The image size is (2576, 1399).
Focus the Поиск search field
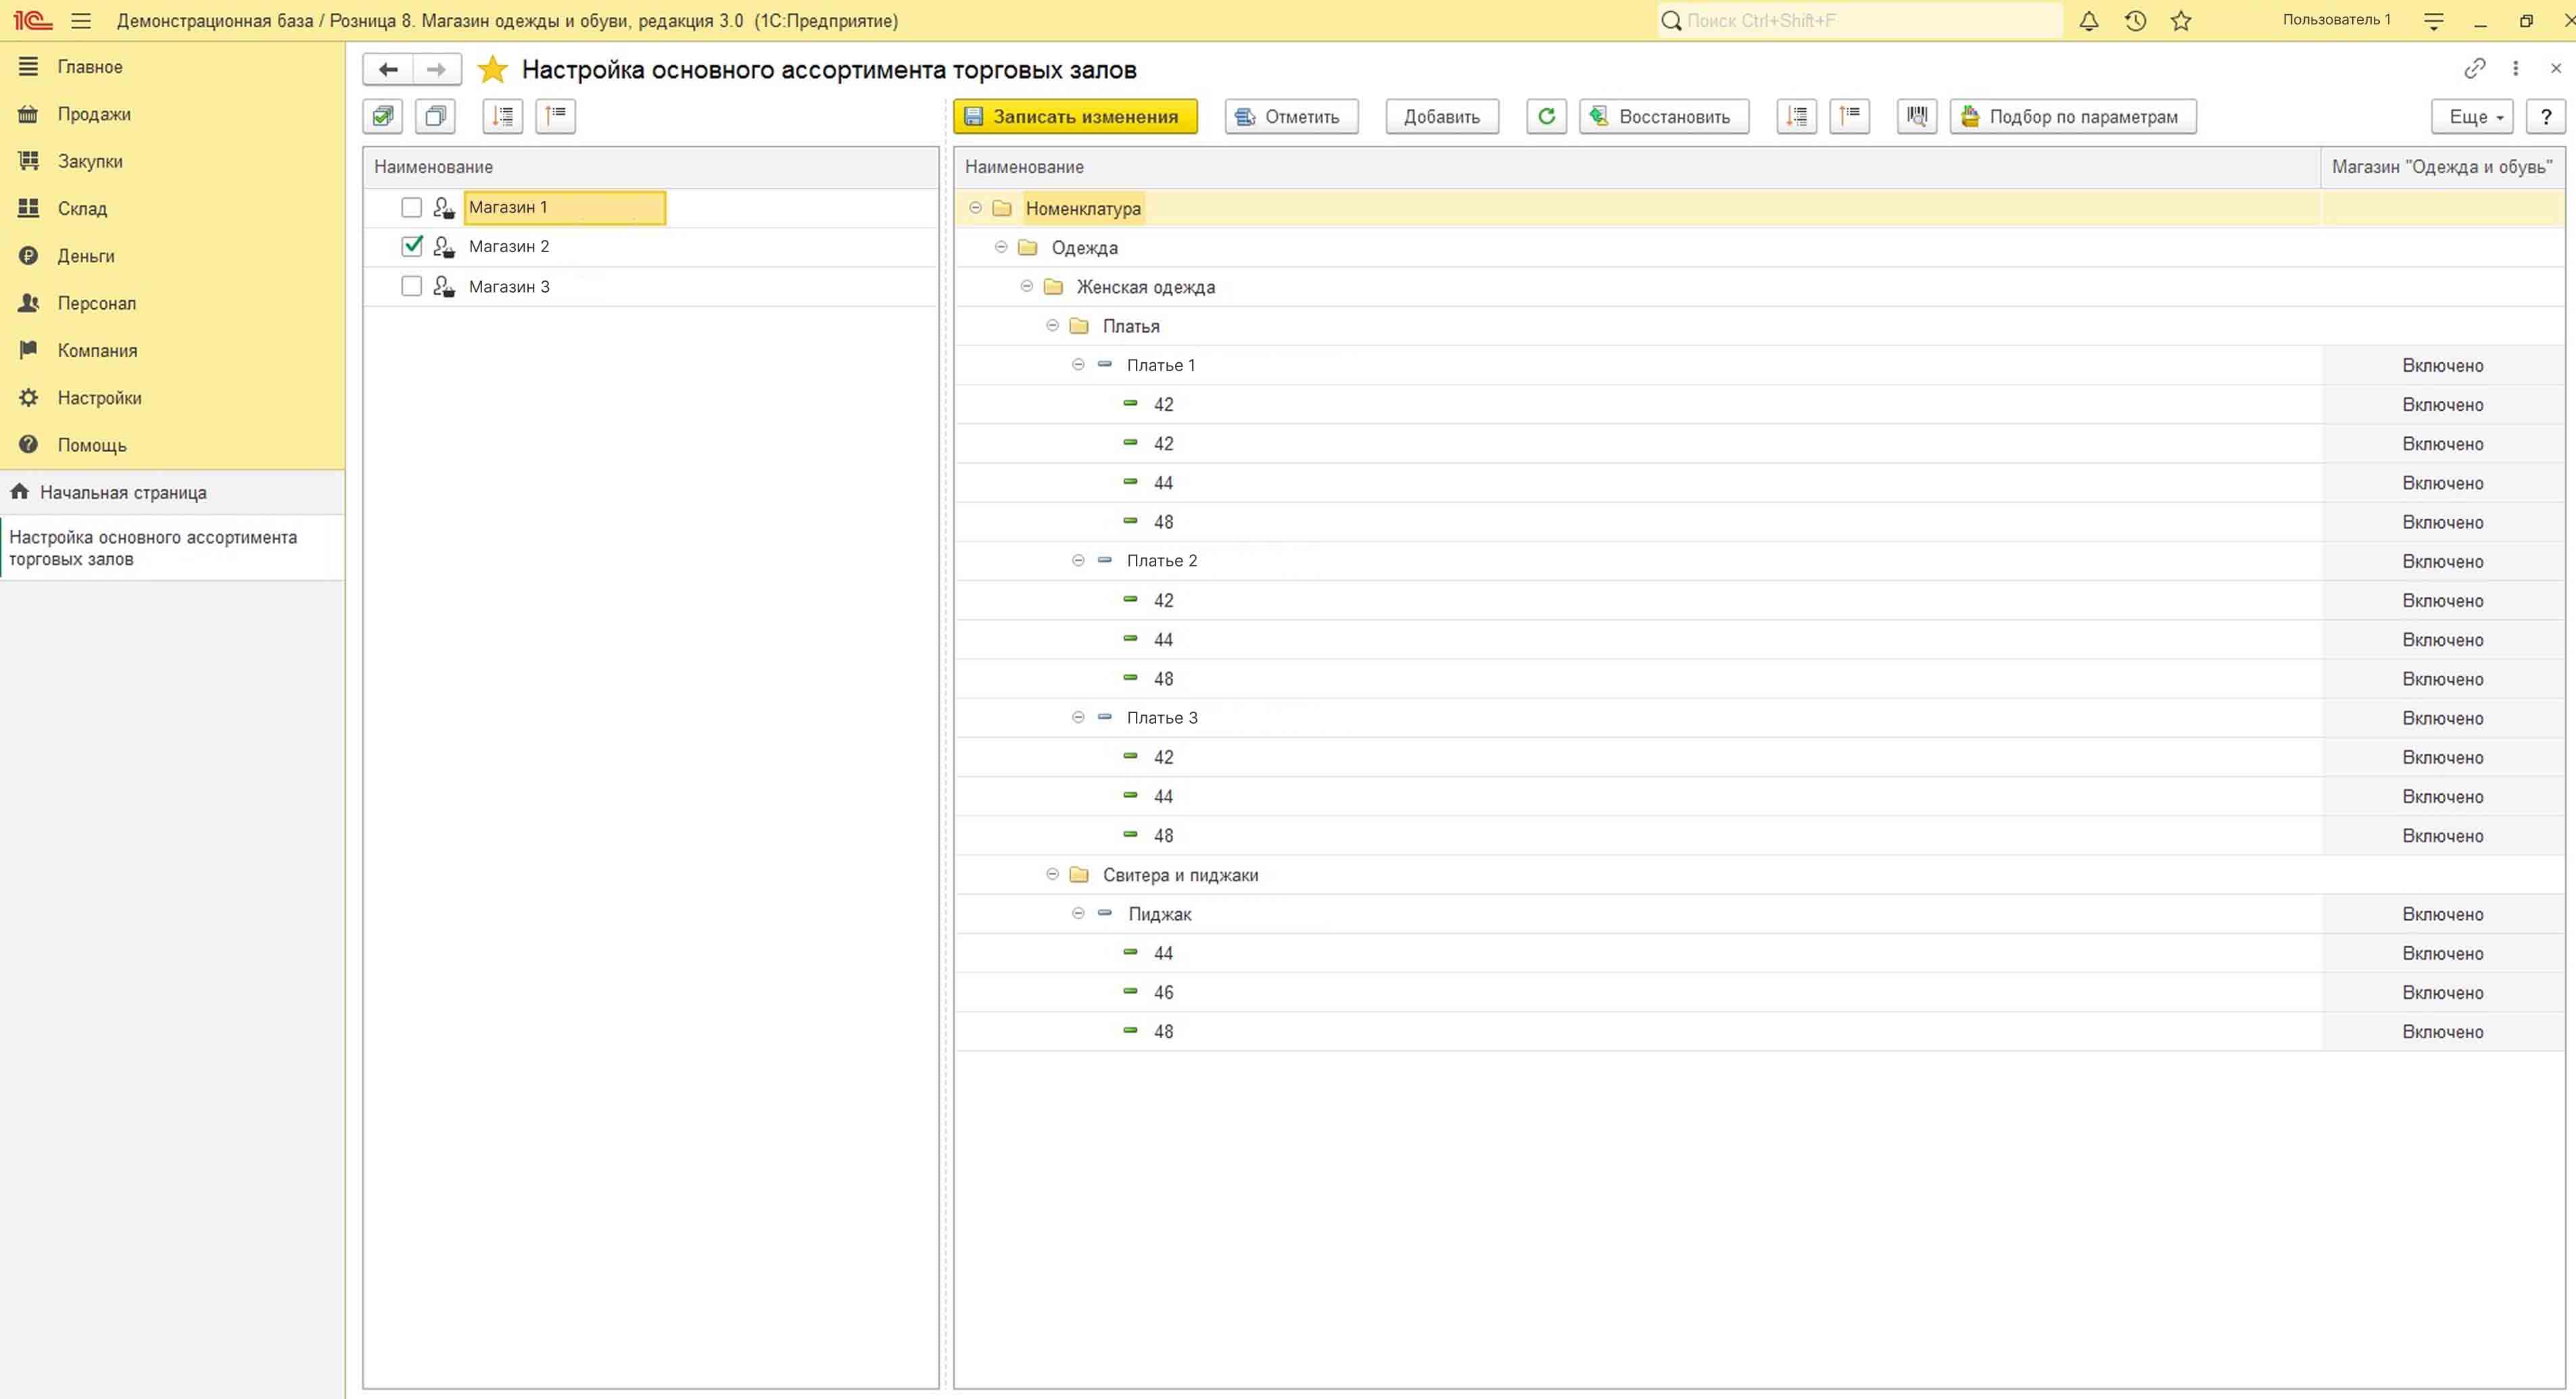click(x=1860, y=20)
